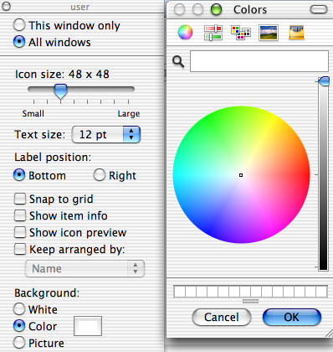Image resolution: width=333 pixels, height=352 pixels.
Task: Click the 'Background:' heading text
Action: coord(47,293)
